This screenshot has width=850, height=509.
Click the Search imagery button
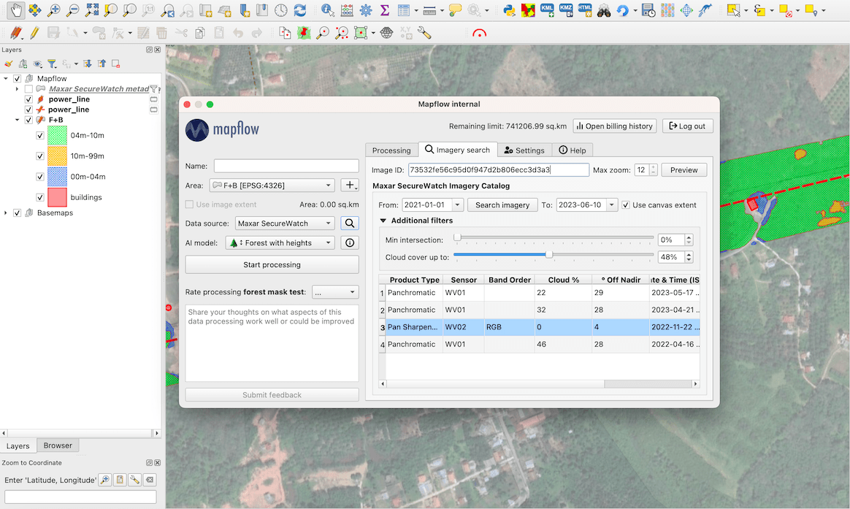tap(502, 205)
